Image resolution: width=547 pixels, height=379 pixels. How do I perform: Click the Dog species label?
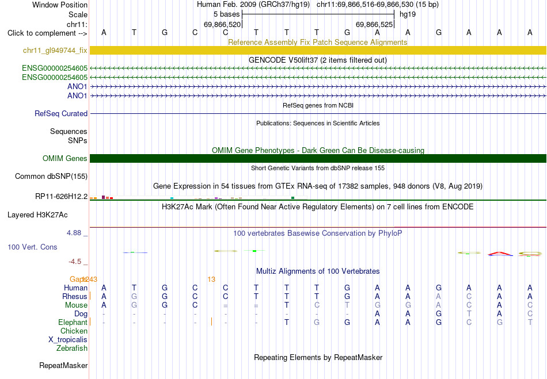coord(81,314)
